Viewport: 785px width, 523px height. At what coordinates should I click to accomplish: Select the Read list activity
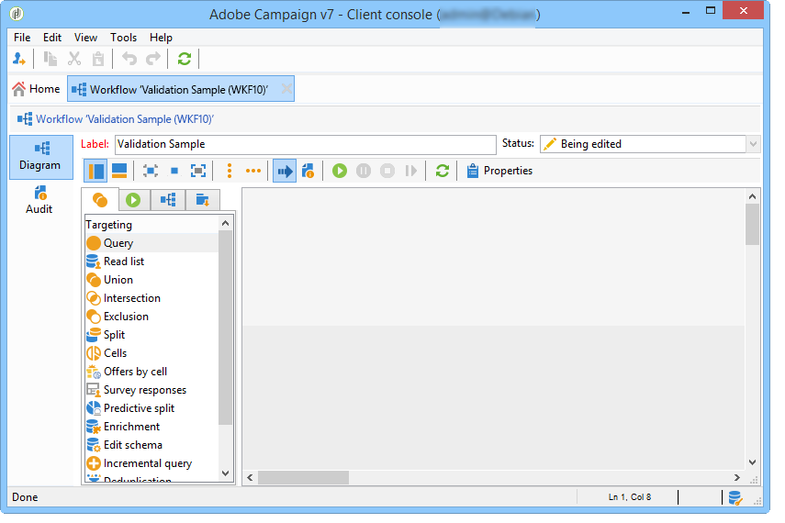tap(152, 261)
